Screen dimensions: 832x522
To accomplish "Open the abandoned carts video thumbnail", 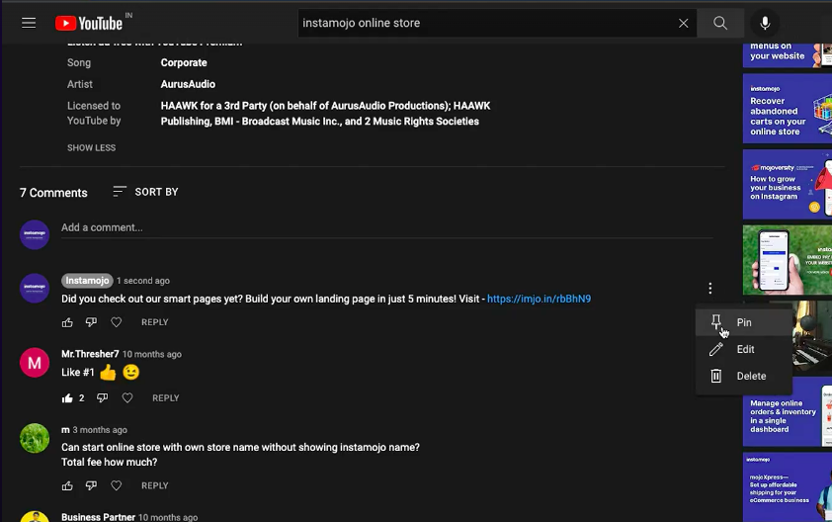I will [x=788, y=109].
